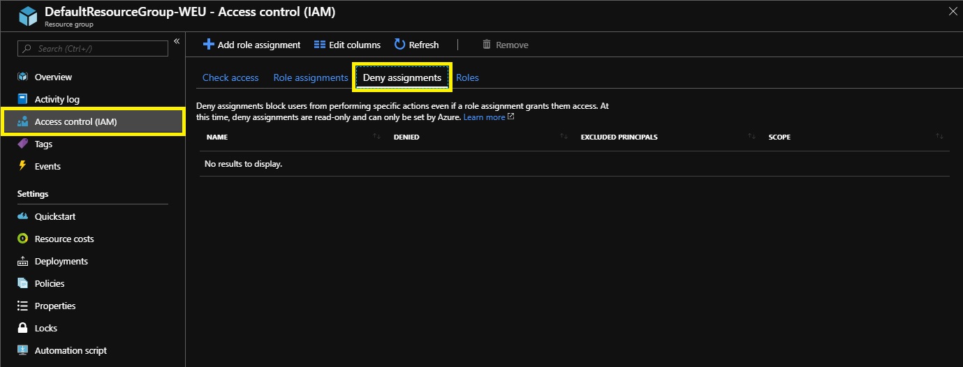
Task: Click the magnifier icon in the search box
Action: tap(27, 48)
